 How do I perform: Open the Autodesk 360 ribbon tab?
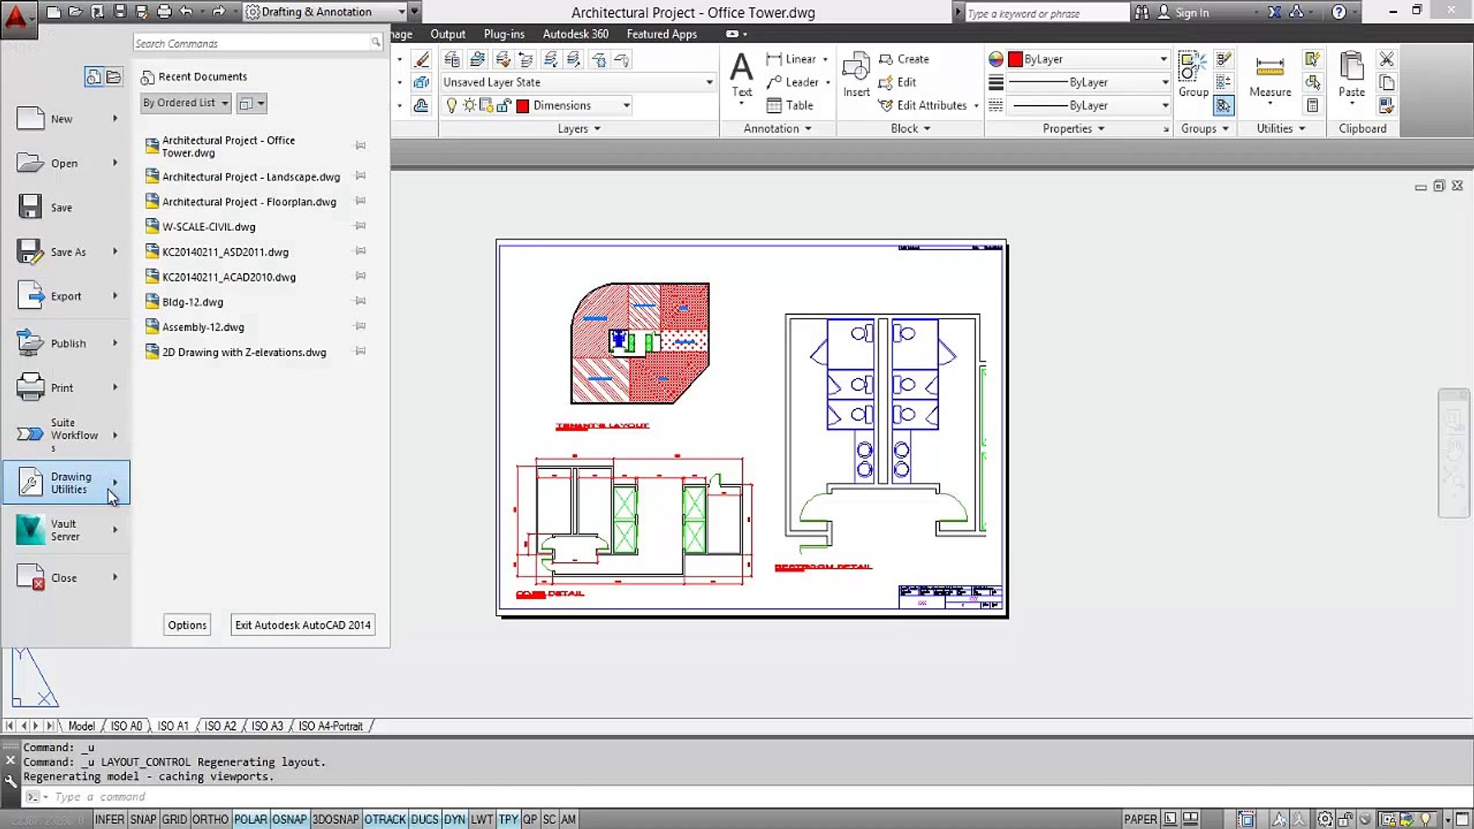tap(575, 34)
